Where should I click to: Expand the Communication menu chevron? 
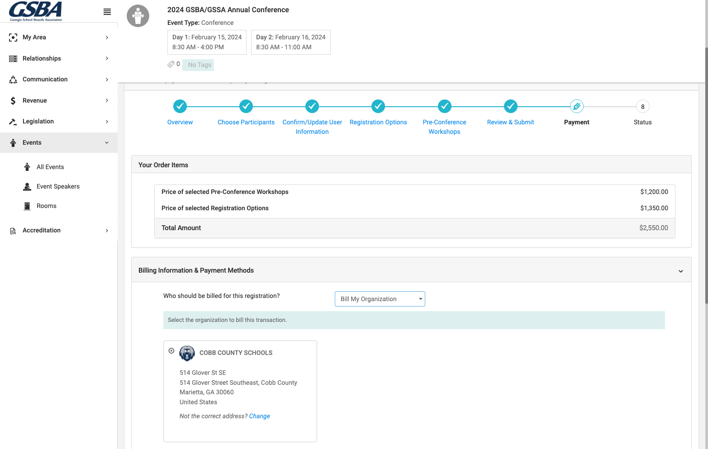click(x=107, y=80)
